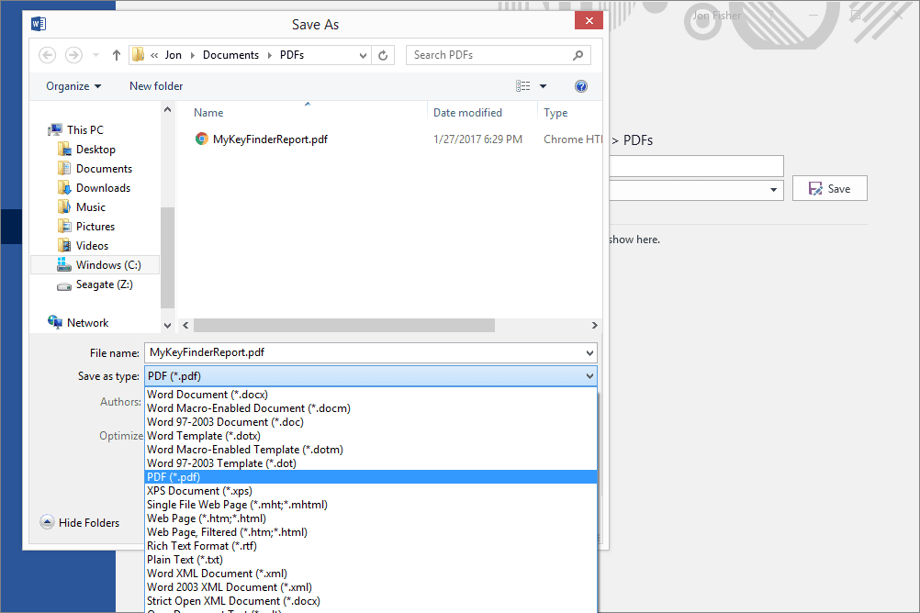Expand the address bar path dropdown

click(363, 55)
